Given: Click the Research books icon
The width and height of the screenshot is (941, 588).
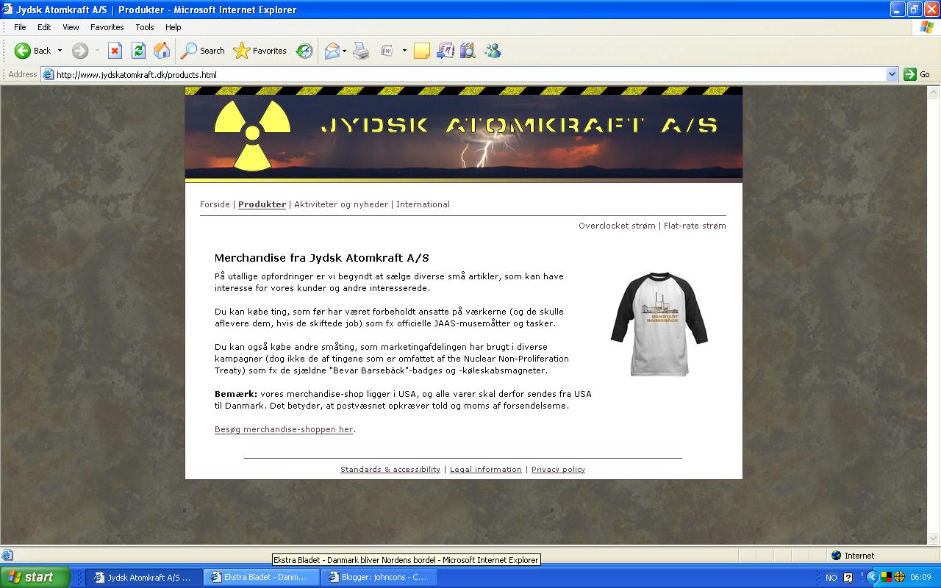Looking at the screenshot, I should (x=468, y=51).
